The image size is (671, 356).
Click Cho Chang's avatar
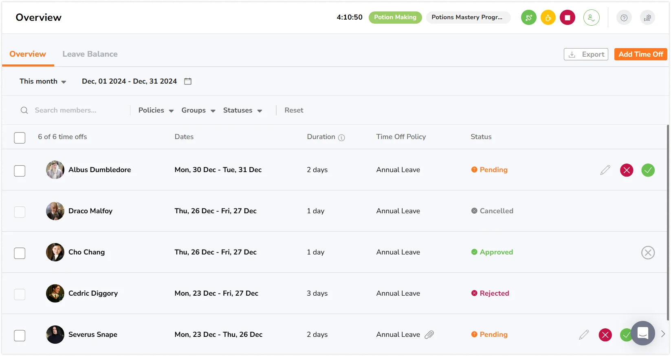55,252
